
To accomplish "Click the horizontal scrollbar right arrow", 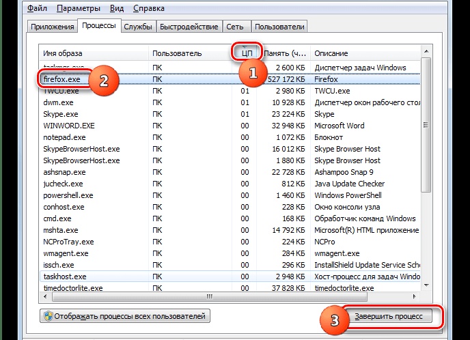I will 415,296.
